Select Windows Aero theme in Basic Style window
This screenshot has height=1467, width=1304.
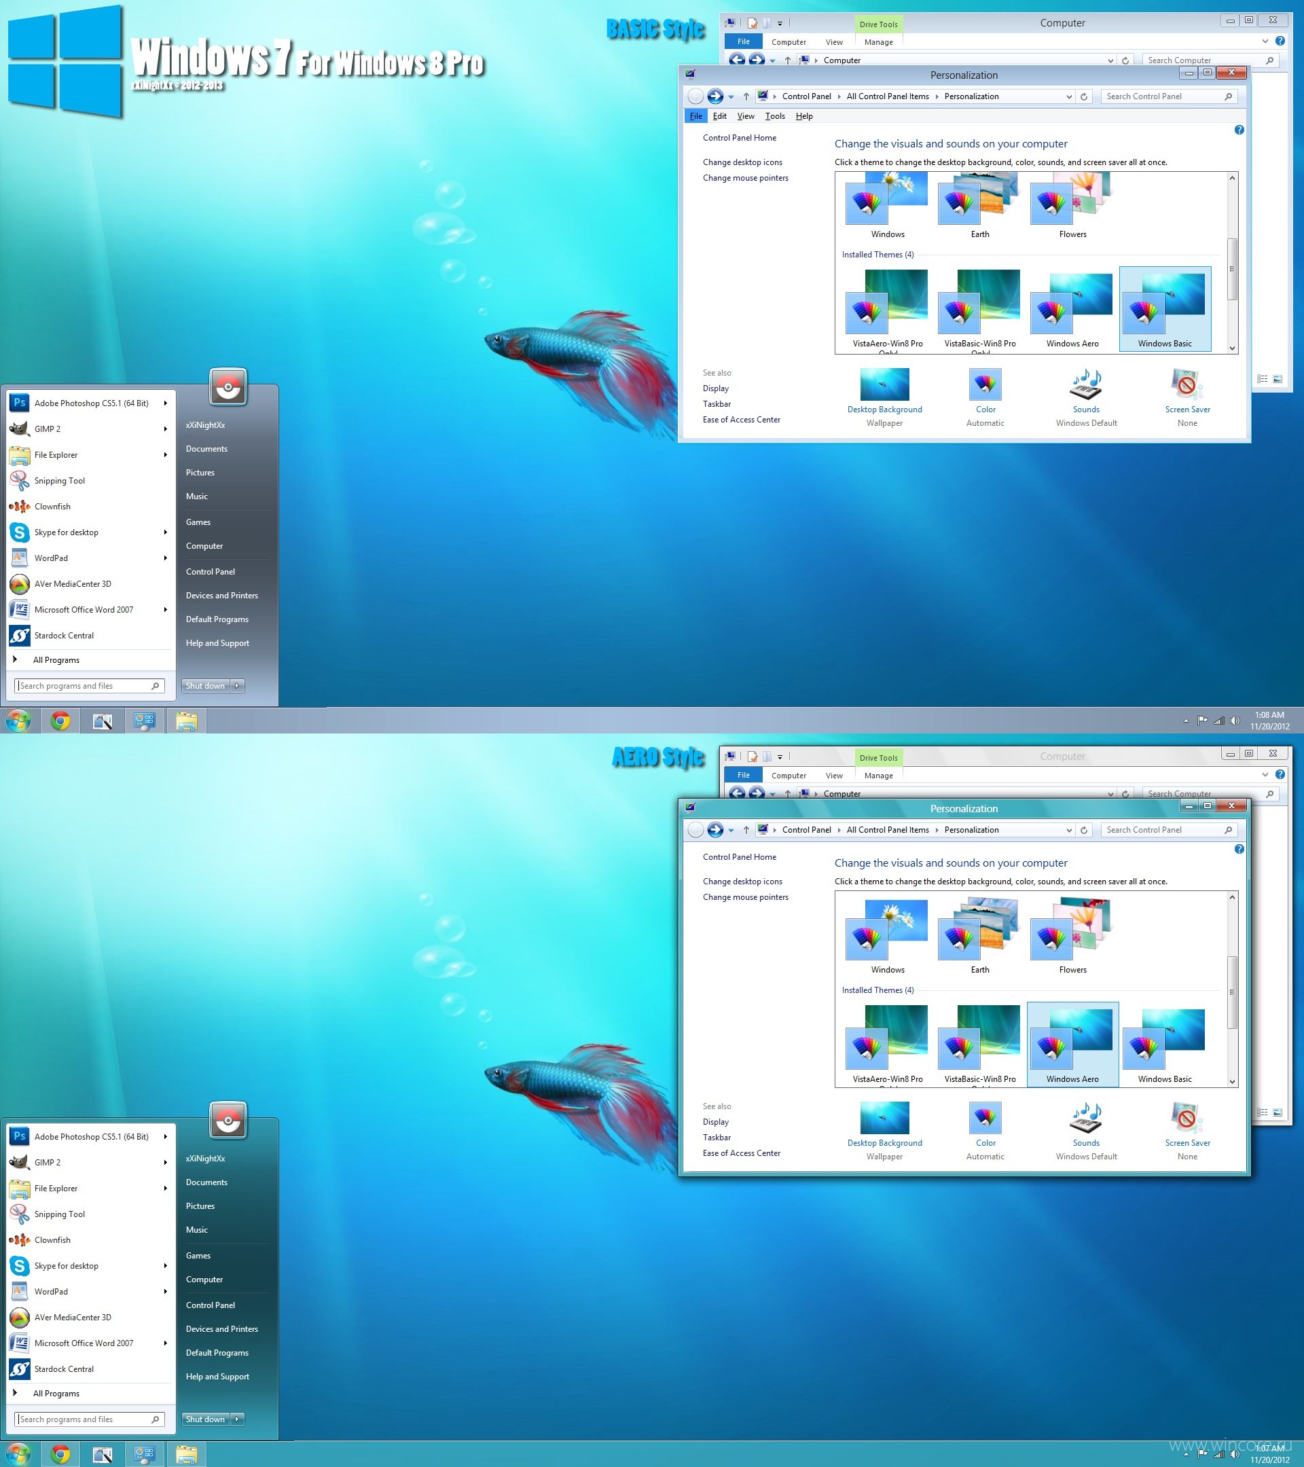1072,309
